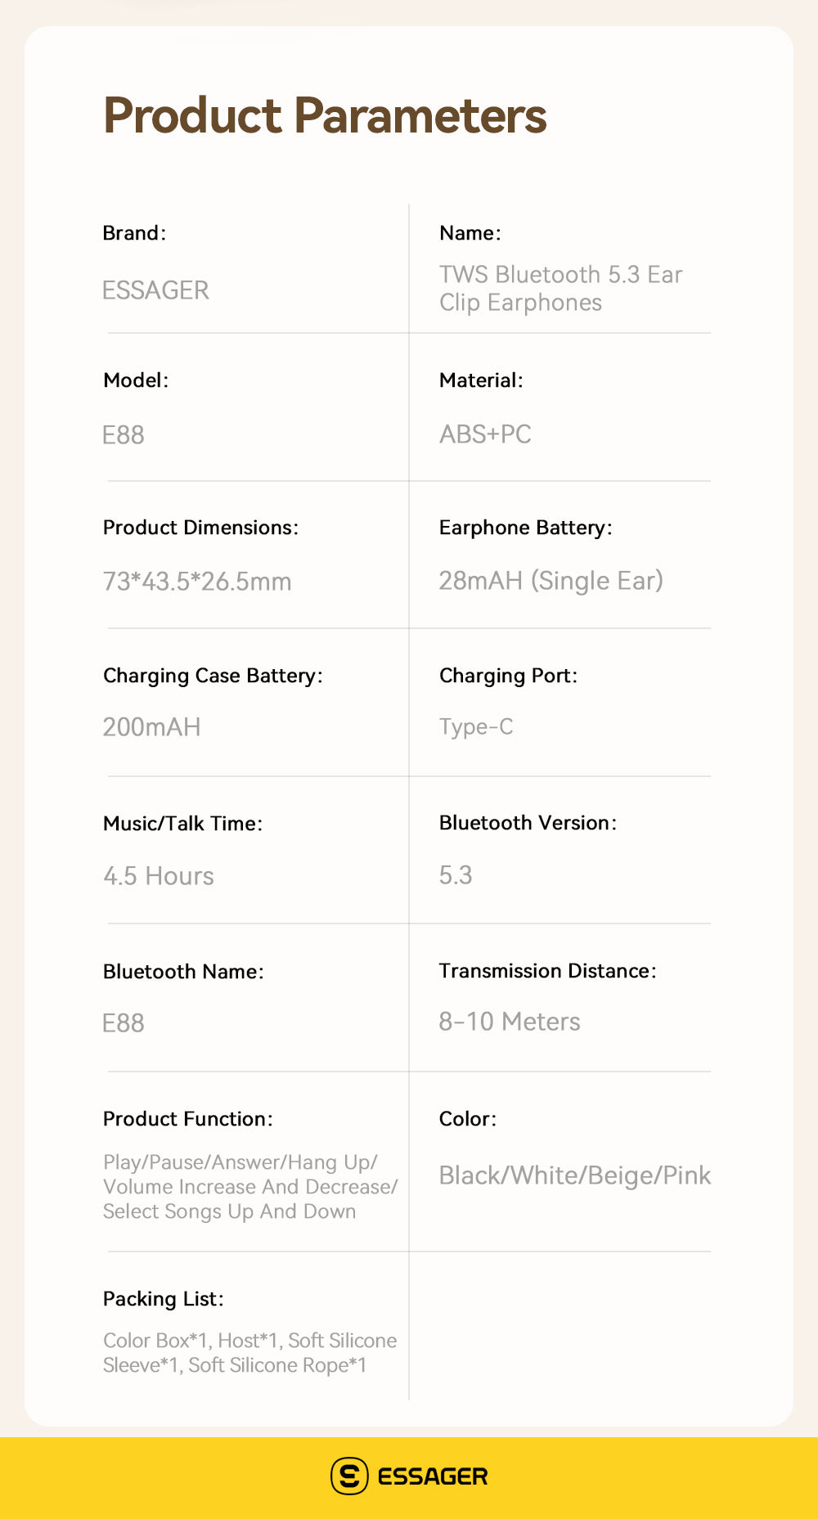Click the 4.5 Hours music time value

pos(159,876)
